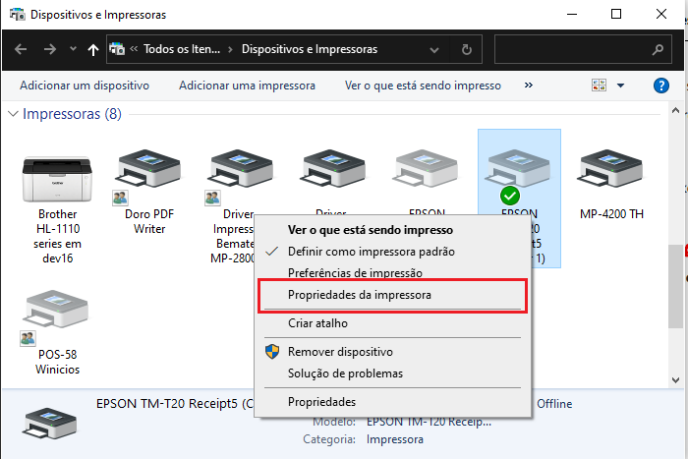The height and width of the screenshot is (459, 688).
Task: Select the fourth Driver printer icon
Action: [333, 169]
